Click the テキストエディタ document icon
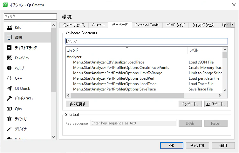This screenshot has height=153, width=239. coord(9,48)
